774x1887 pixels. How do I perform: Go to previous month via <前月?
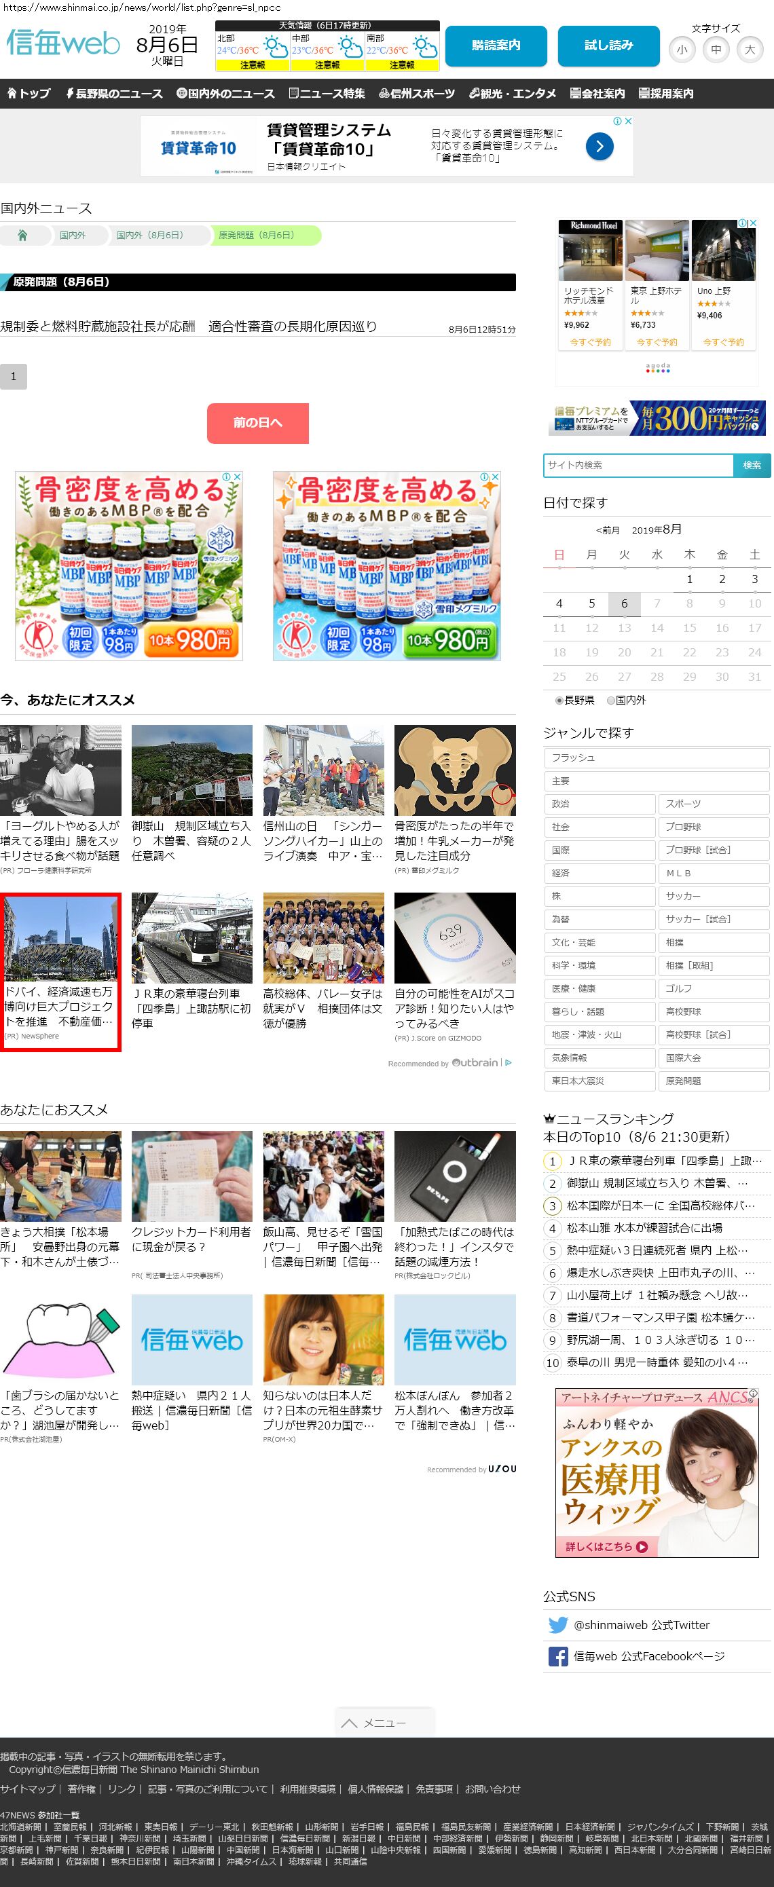(608, 530)
